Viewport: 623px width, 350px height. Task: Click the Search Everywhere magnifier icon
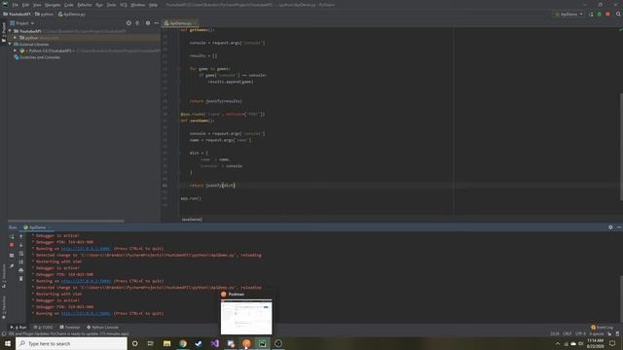[618, 14]
